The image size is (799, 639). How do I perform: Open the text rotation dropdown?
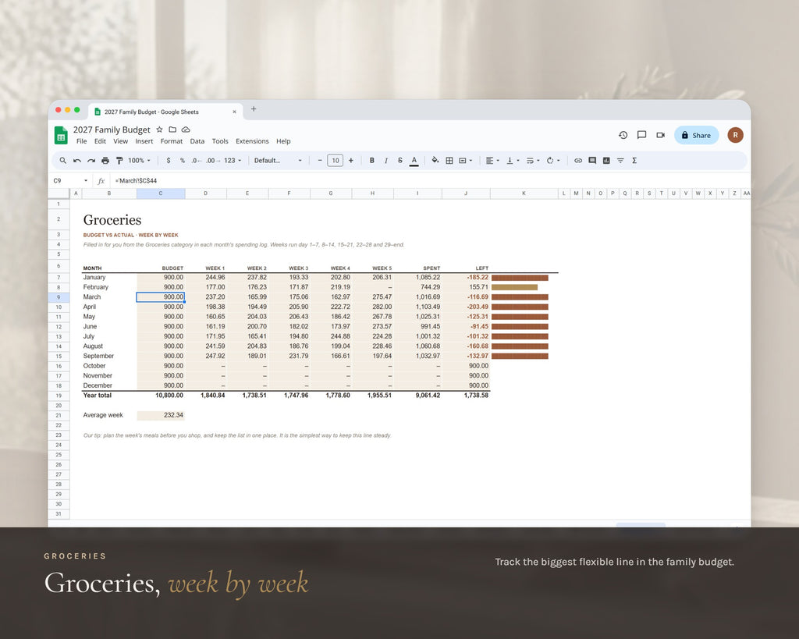(553, 161)
